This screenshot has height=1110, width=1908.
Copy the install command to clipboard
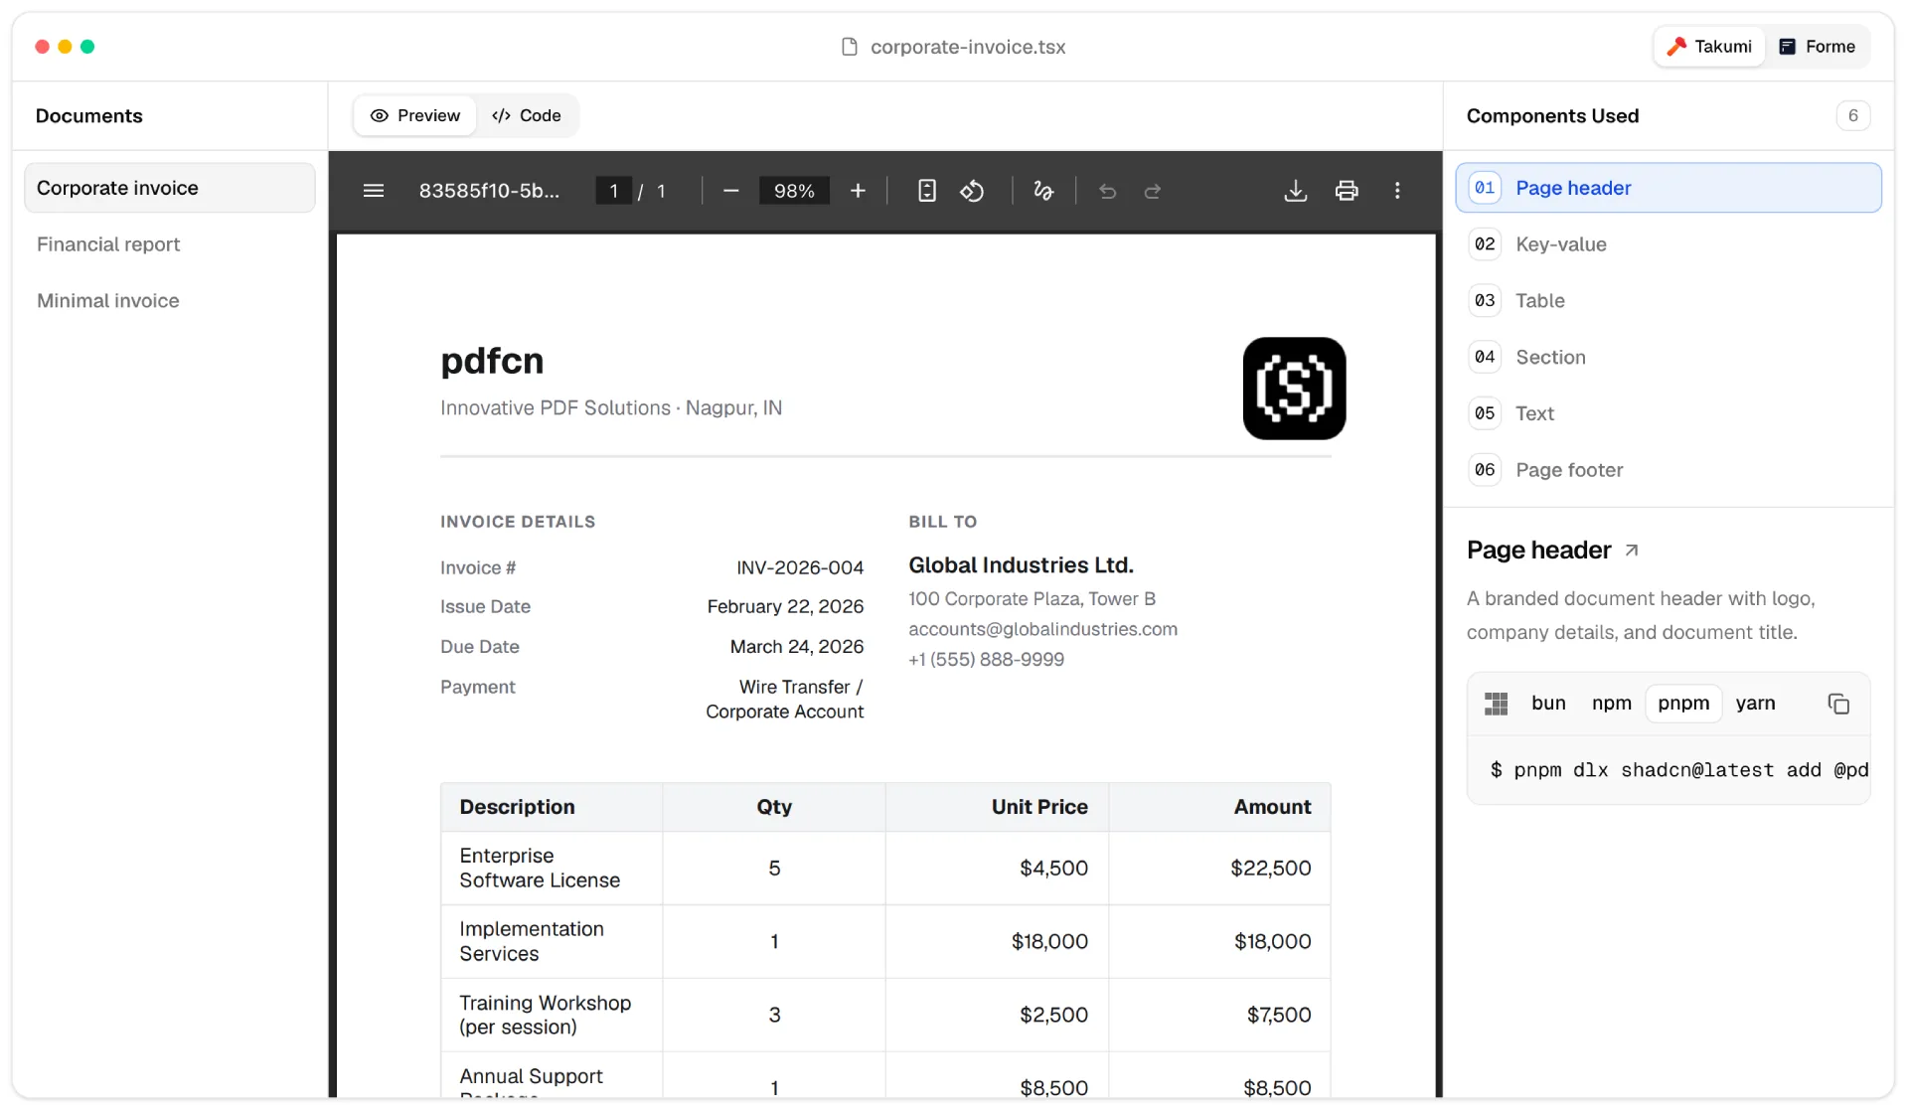[1838, 704]
